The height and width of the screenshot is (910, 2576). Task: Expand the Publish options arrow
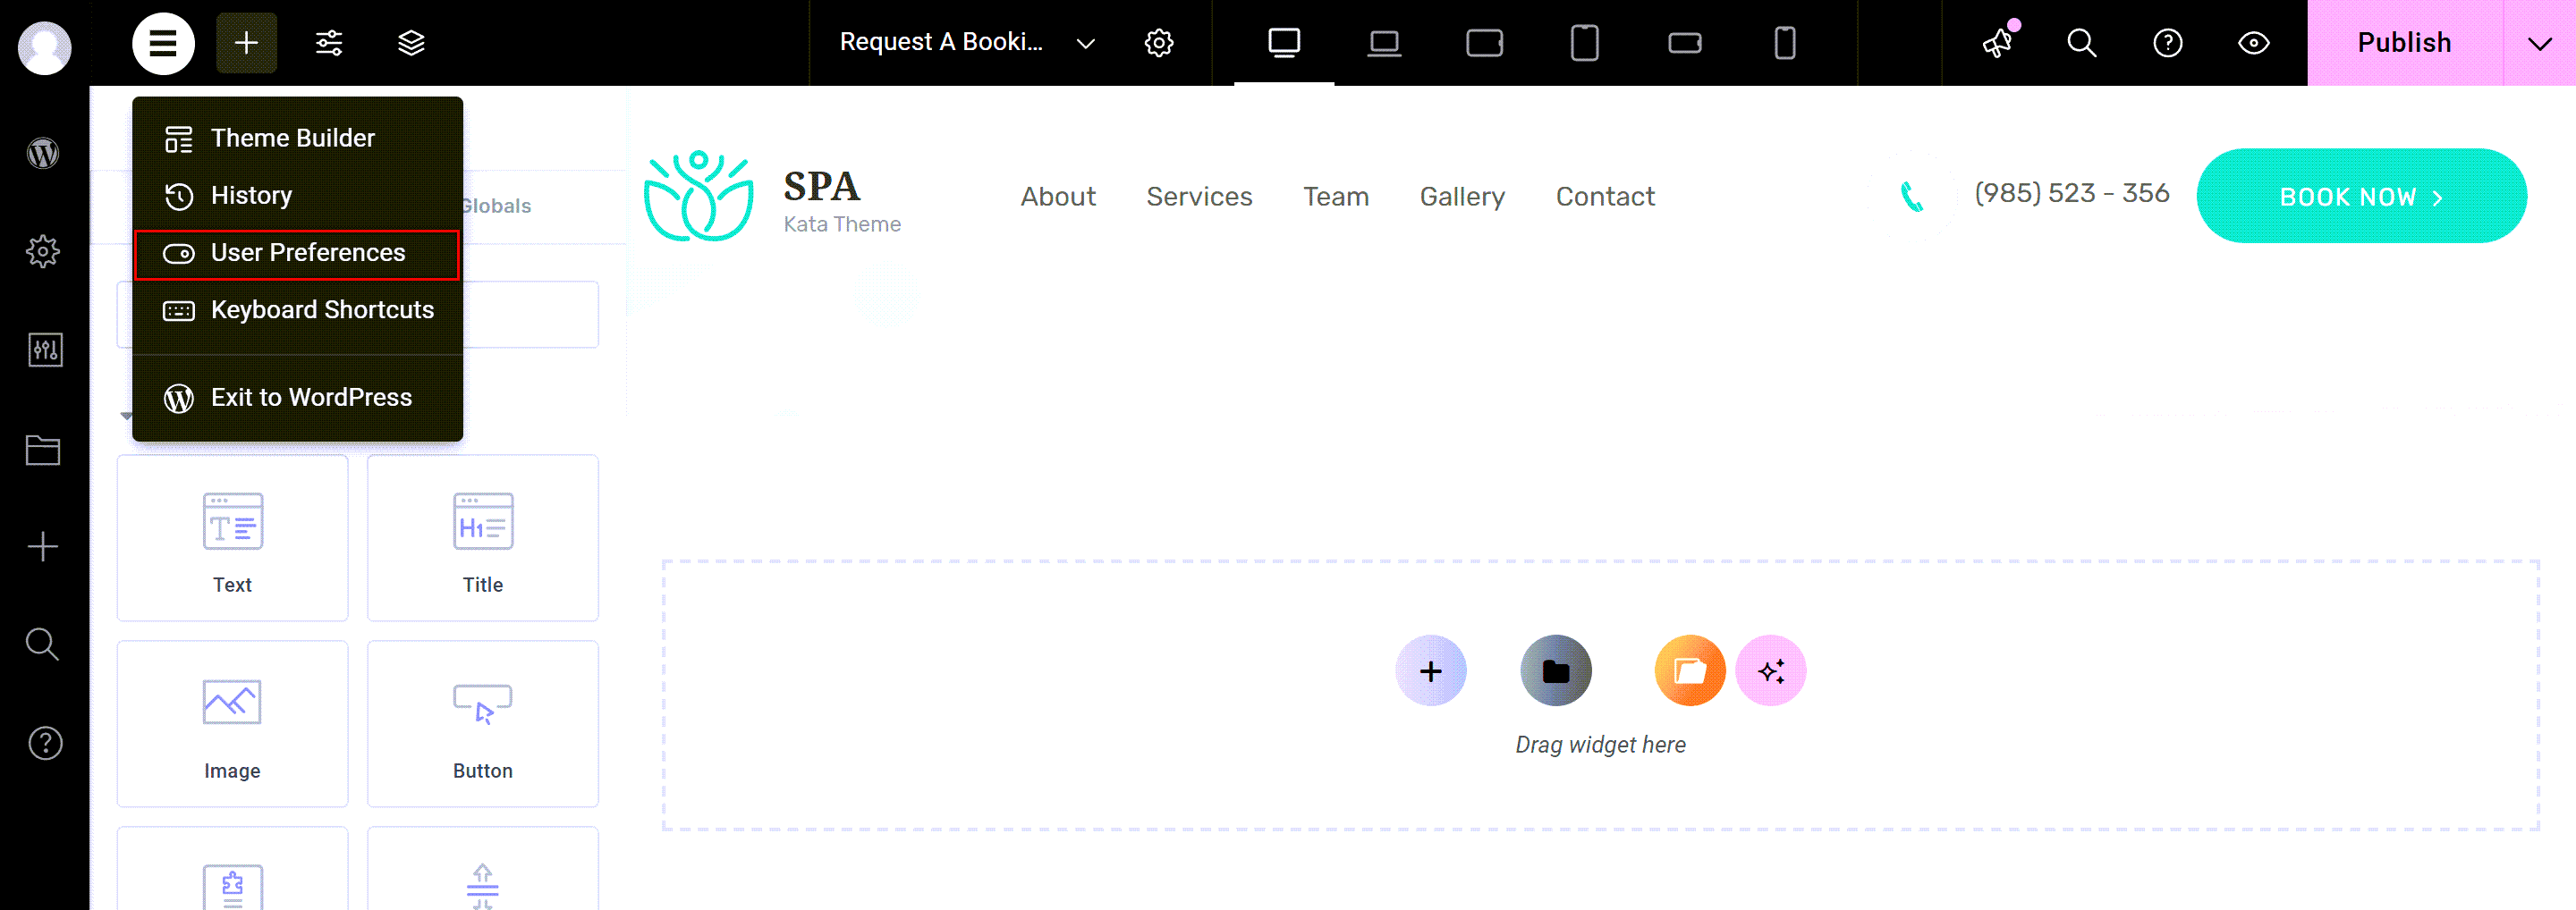tap(2538, 43)
